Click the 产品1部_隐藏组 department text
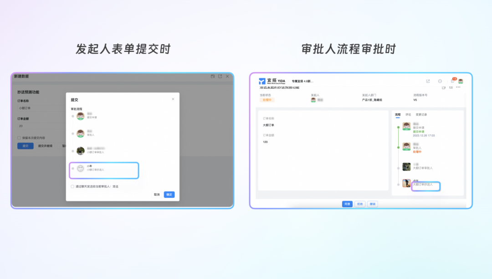 (x=372, y=100)
